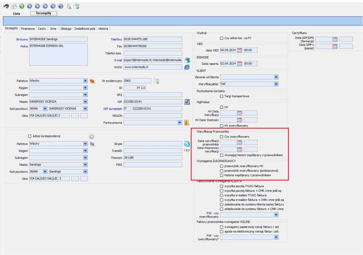Click the document preview magnifier icon
363x255 pixels.
69,6
